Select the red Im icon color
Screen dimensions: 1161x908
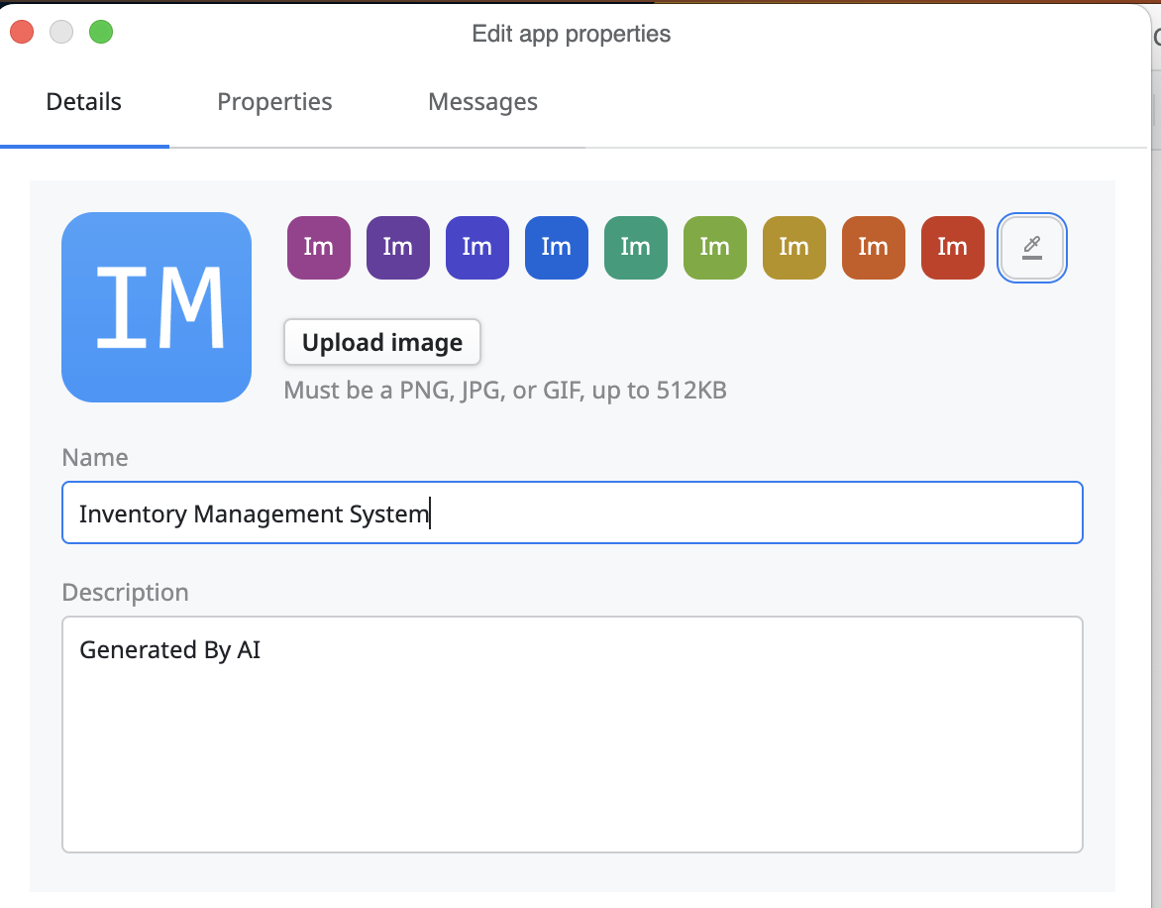click(x=952, y=248)
